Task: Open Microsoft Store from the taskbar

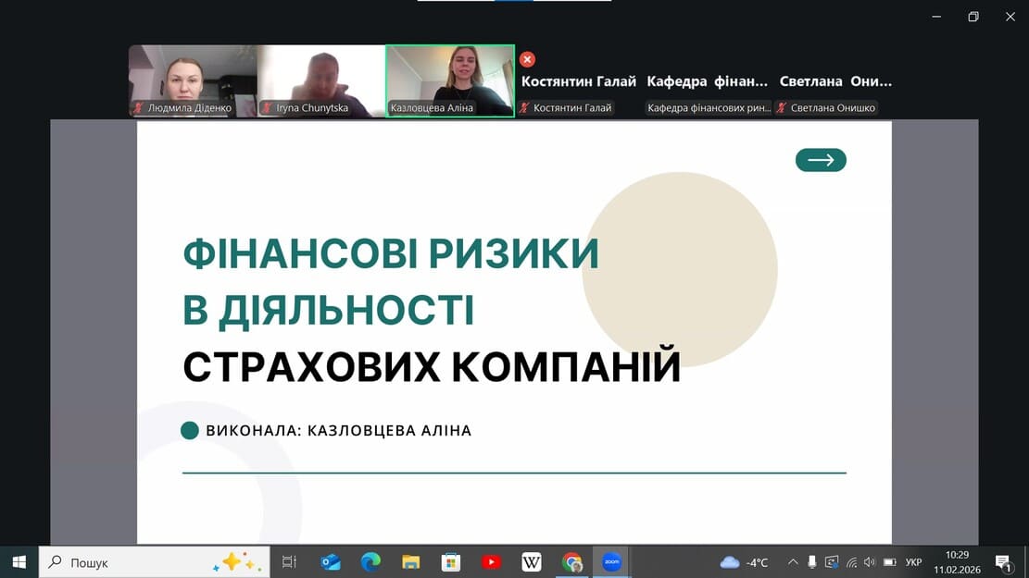Action: pyautogui.click(x=451, y=561)
